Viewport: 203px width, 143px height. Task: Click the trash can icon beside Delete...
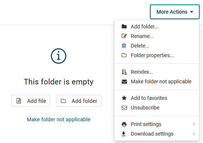(124, 46)
